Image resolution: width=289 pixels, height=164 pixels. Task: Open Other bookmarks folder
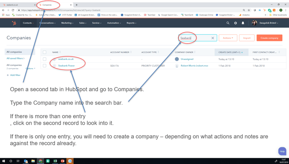pos(278,15)
